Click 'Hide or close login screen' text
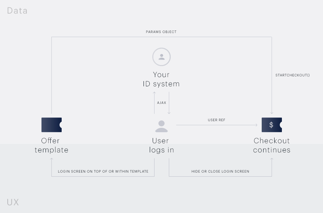Viewport: 323px width, 213px height. tap(220, 172)
